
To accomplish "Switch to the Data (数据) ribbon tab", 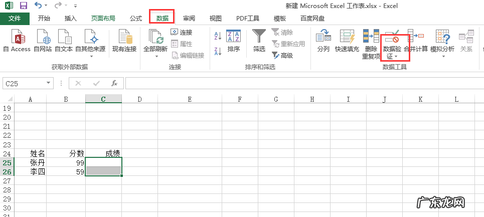I will tap(162, 19).
